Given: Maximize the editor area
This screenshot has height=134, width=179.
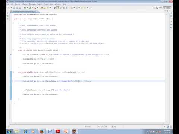Looking at the screenshot, I should 168,11.
